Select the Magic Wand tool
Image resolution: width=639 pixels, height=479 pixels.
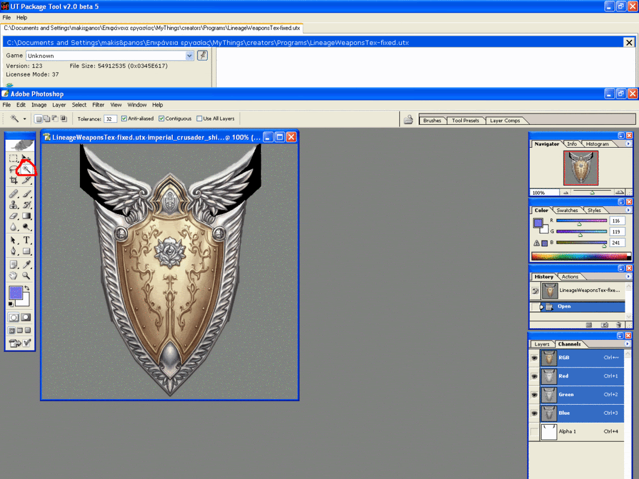pyautogui.click(x=27, y=168)
